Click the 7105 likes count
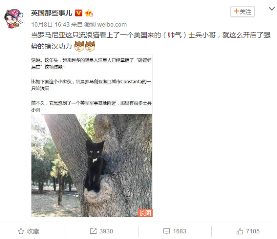 253,231
